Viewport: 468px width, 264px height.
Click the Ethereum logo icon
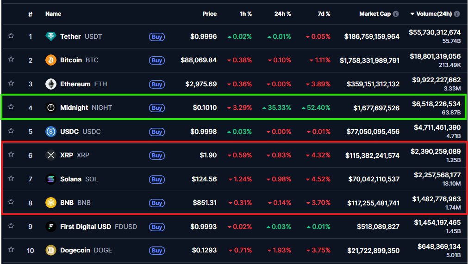tap(51, 84)
